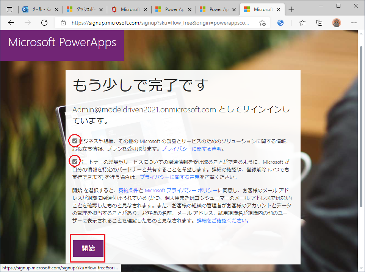This screenshot has width=365, height=272.
Task: Open first プライバシーに関する声明 link after プランを受け取ります
Action: coord(191,149)
